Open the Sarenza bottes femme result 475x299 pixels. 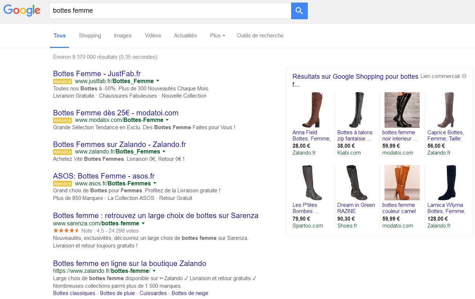[x=156, y=215]
